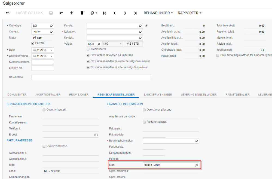Go to first record icon
Screen dimensions: 272x179
105,13
